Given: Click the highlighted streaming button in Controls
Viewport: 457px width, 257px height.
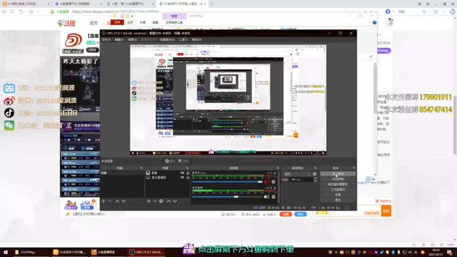Looking at the screenshot, I should (x=338, y=174).
